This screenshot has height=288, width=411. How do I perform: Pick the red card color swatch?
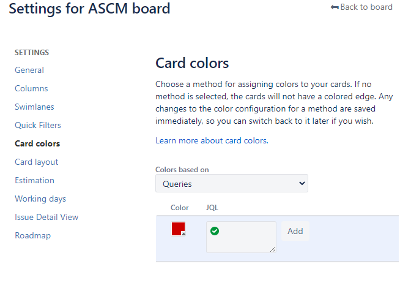coord(178,229)
